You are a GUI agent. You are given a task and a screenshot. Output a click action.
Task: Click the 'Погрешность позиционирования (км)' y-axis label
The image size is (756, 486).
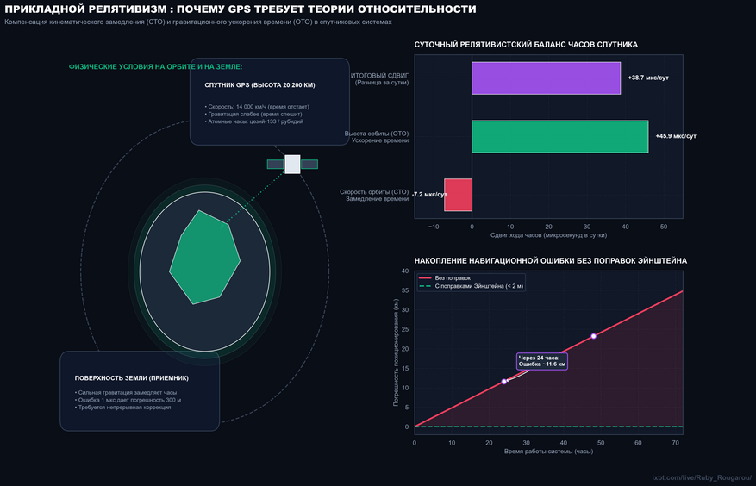coord(396,352)
